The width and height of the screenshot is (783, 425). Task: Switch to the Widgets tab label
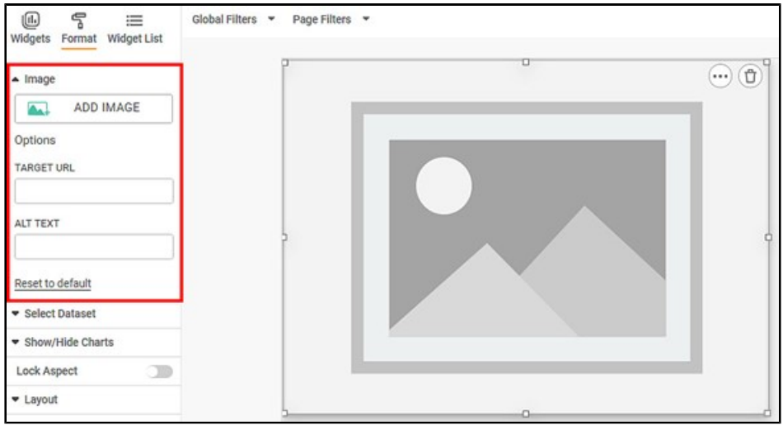[x=30, y=39]
